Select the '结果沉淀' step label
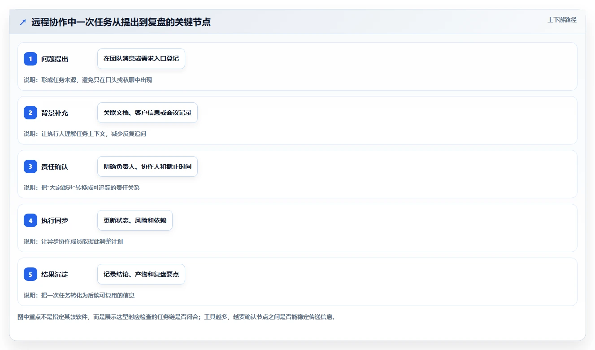595x350 pixels. coord(55,274)
